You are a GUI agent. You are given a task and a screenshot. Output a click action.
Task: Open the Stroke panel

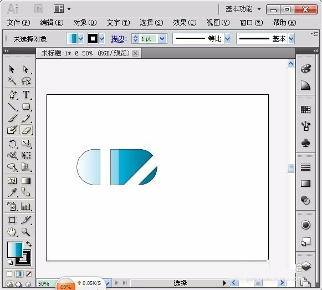tap(306, 167)
